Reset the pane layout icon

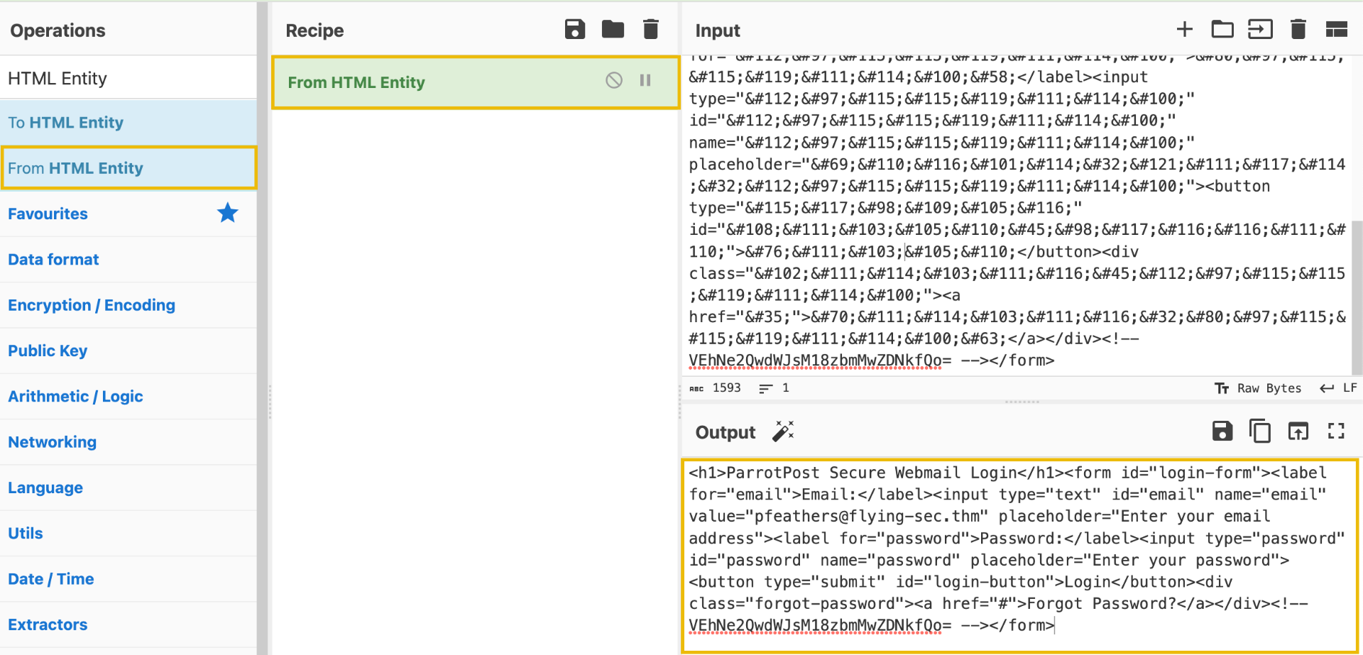tap(1336, 30)
